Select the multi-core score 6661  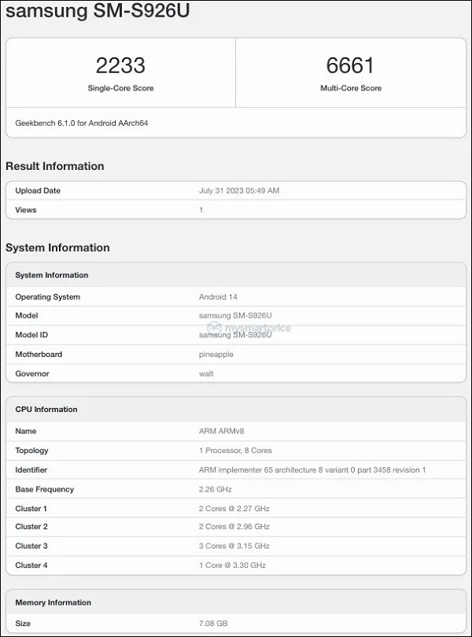(350, 65)
